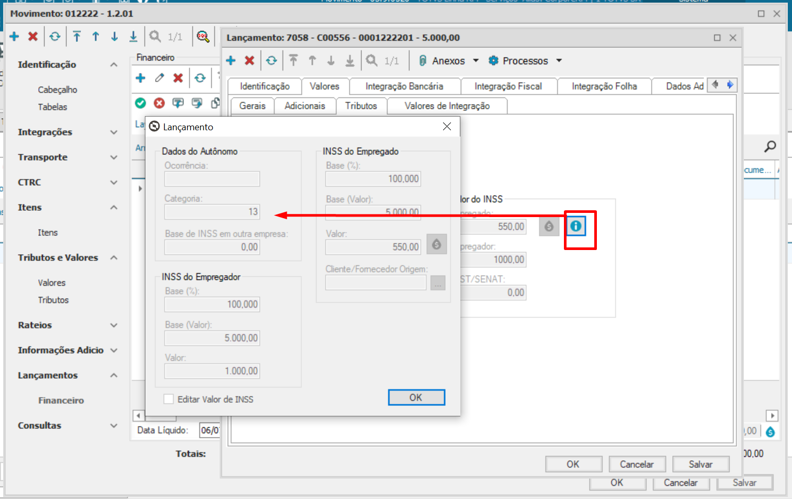Edit Financeiro entry with pencil icon
Image resolution: width=792 pixels, height=499 pixels.
coord(160,78)
